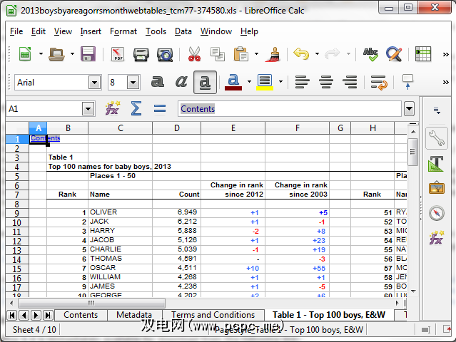Toggle Underline text formatting
The height and width of the screenshot is (342, 456).
pos(205,82)
